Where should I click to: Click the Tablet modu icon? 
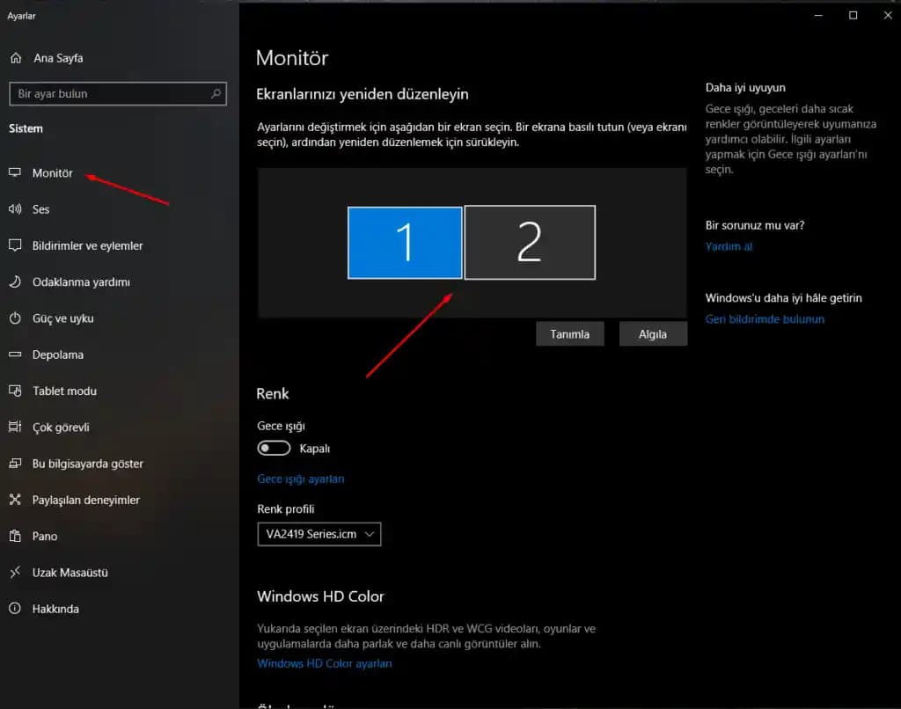click(15, 391)
